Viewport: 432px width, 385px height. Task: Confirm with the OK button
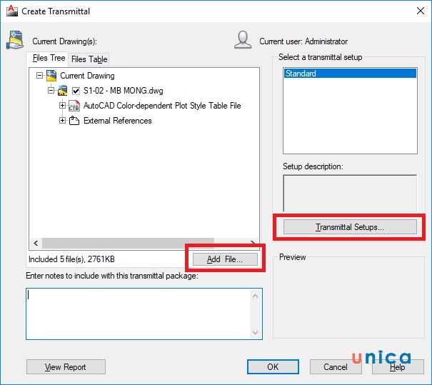click(x=273, y=367)
